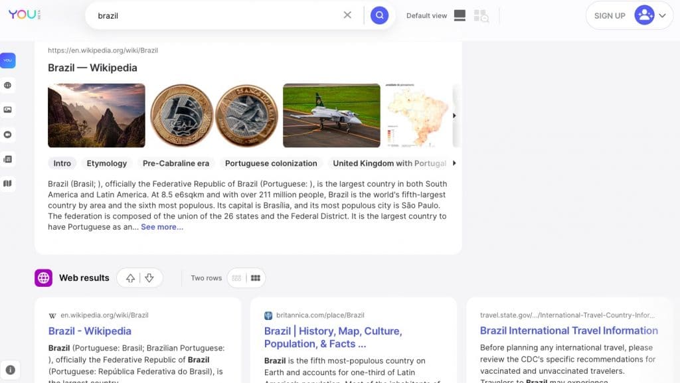
Task: Click the Web results heading text
Action: click(x=84, y=278)
